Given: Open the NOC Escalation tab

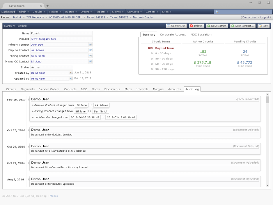Looking at the screenshot, I should tap(201, 35).
